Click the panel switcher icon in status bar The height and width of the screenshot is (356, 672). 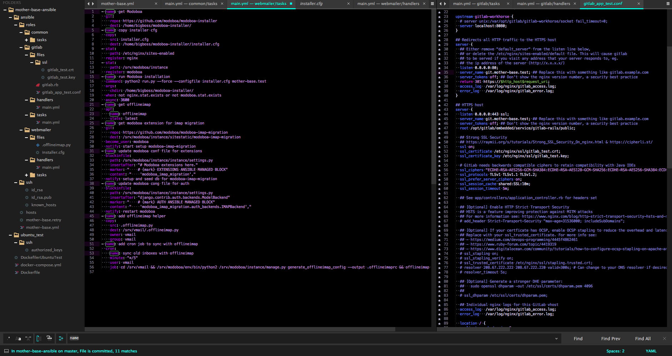tap(6, 351)
